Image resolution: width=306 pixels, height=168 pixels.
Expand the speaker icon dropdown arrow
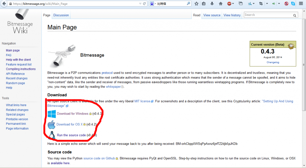(279, 4)
